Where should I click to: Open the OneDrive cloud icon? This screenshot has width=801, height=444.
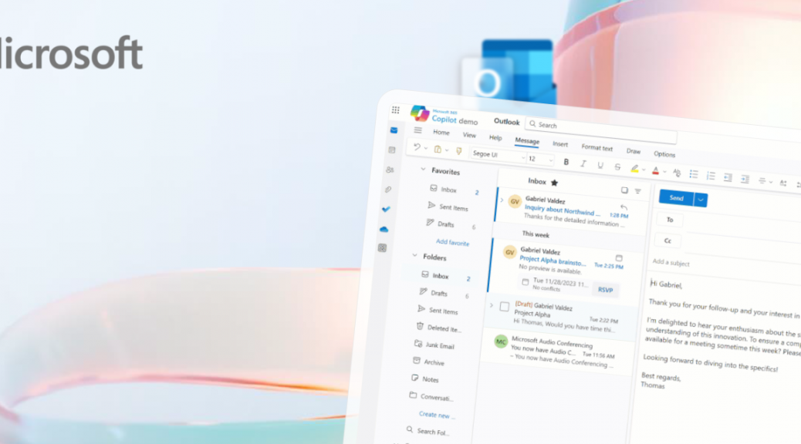(x=384, y=229)
